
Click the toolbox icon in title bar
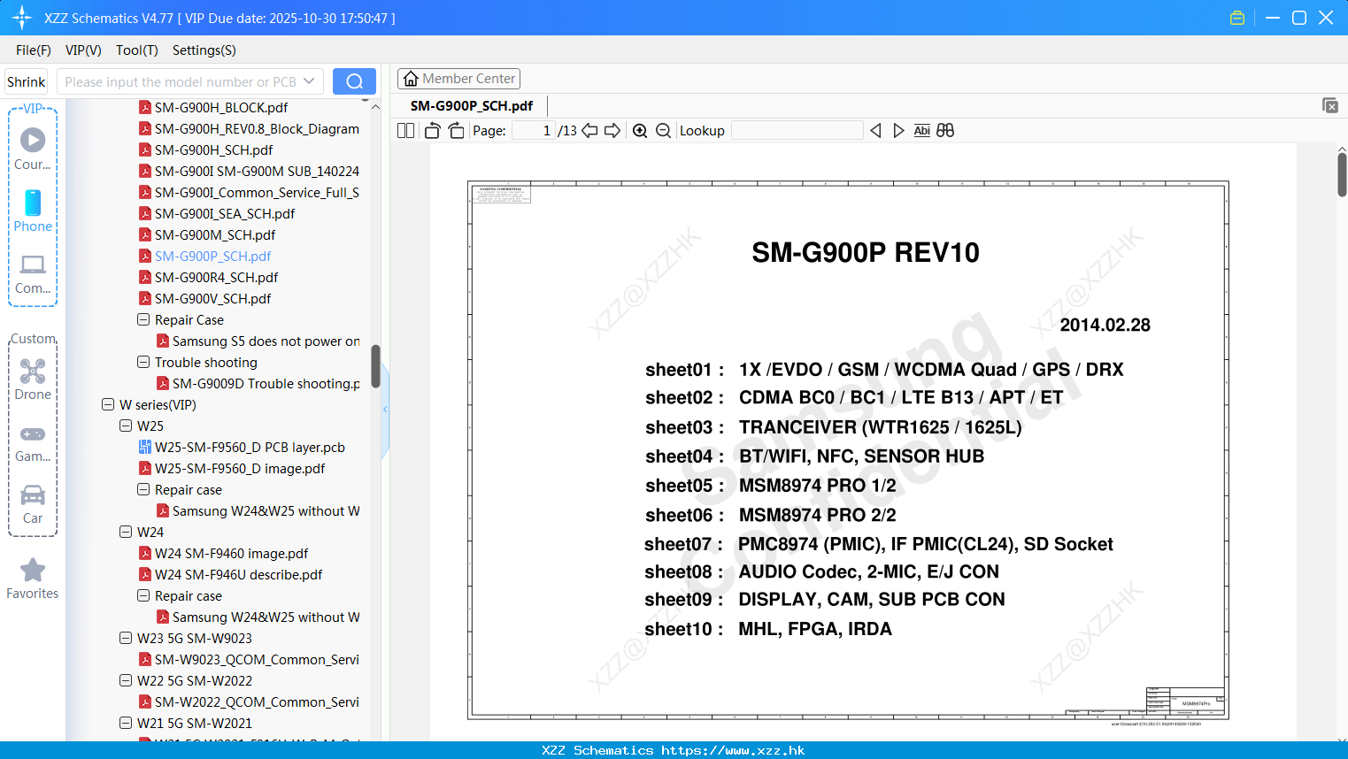pyautogui.click(x=1237, y=18)
